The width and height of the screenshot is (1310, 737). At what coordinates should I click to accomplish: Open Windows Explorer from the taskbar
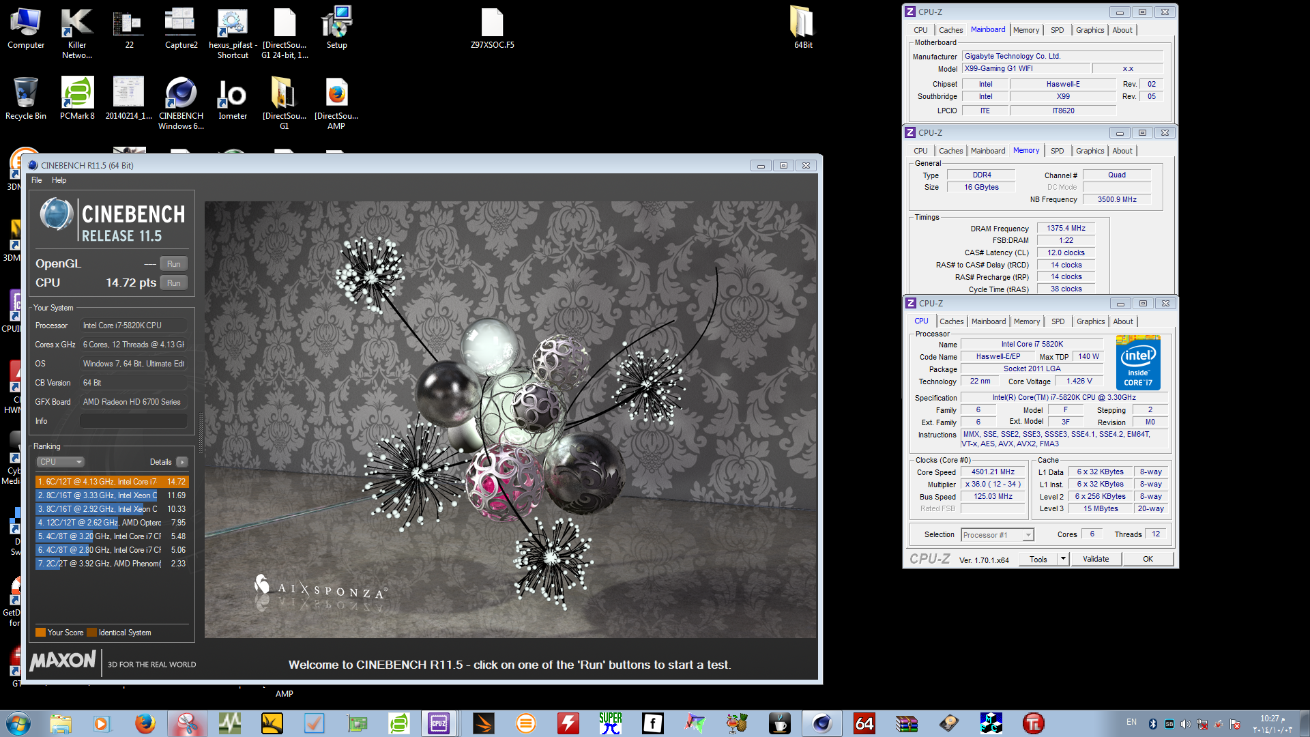coord(60,723)
